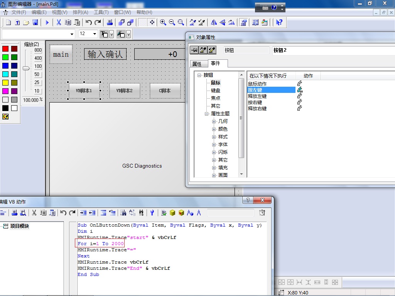Select the C脚本 button on canvas
Screen dimensions: 395x296
pos(165,91)
